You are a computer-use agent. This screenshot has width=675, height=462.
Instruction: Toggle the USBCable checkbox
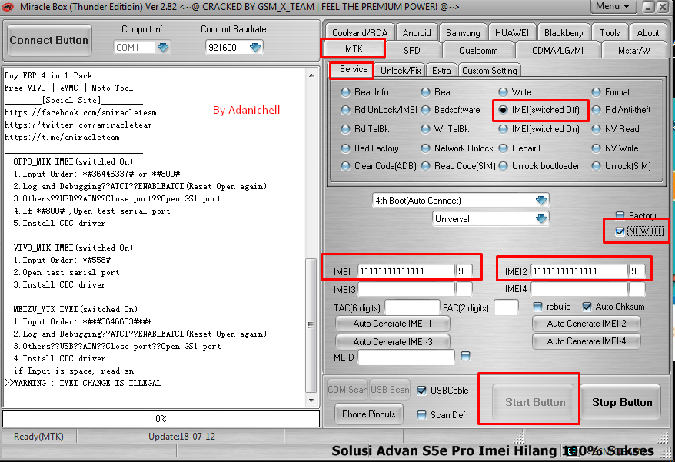(422, 391)
